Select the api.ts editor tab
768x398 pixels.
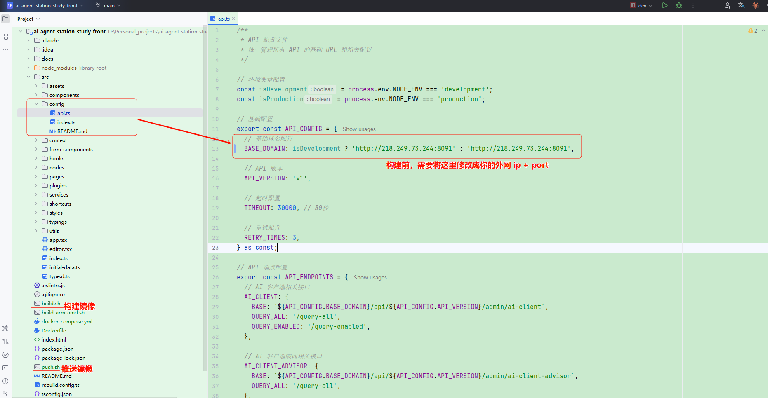point(224,19)
